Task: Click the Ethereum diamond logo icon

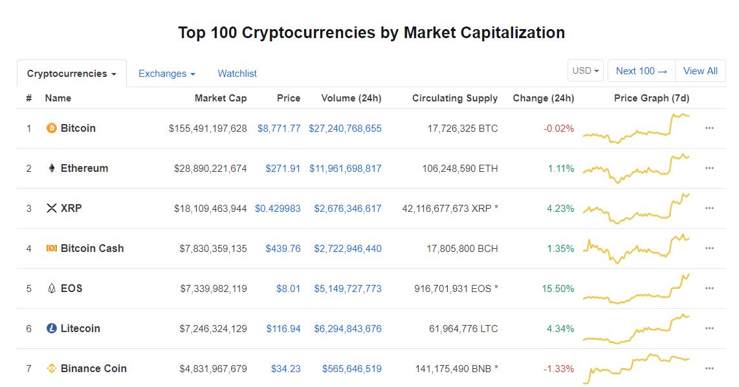Action: pos(51,168)
